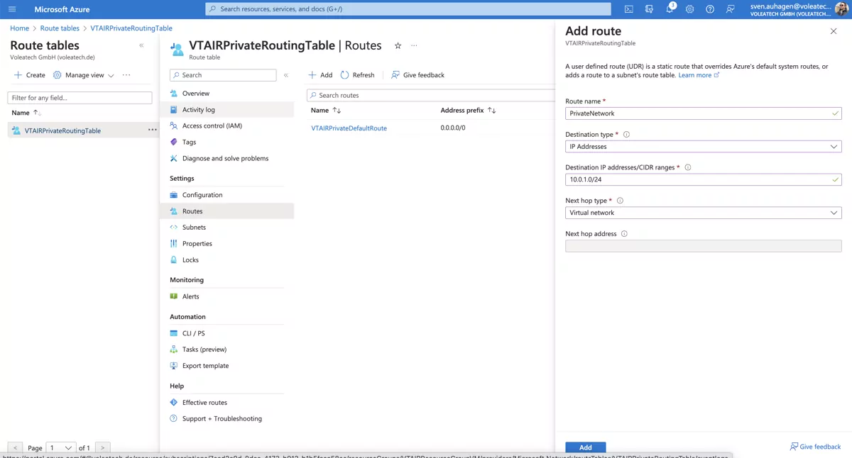This screenshot has height=458, width=852.
Task: View Effective routes
Action: click(x=206, y=401)
